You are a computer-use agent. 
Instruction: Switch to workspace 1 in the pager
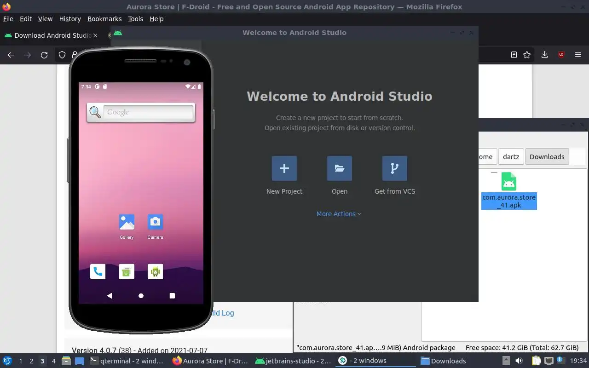20,361
